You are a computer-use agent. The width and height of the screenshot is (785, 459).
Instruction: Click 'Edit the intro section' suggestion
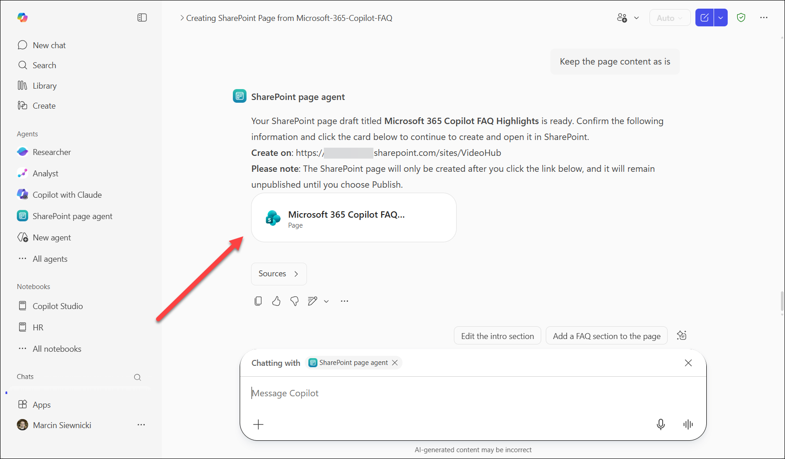point(497,336)
